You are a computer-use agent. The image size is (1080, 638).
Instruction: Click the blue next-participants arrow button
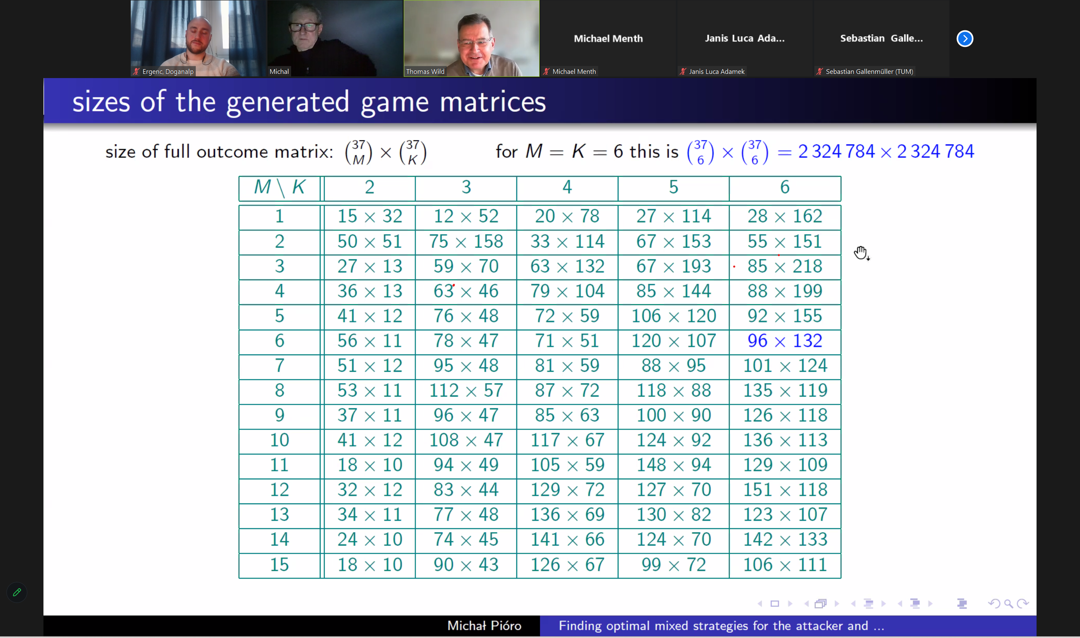964,39
